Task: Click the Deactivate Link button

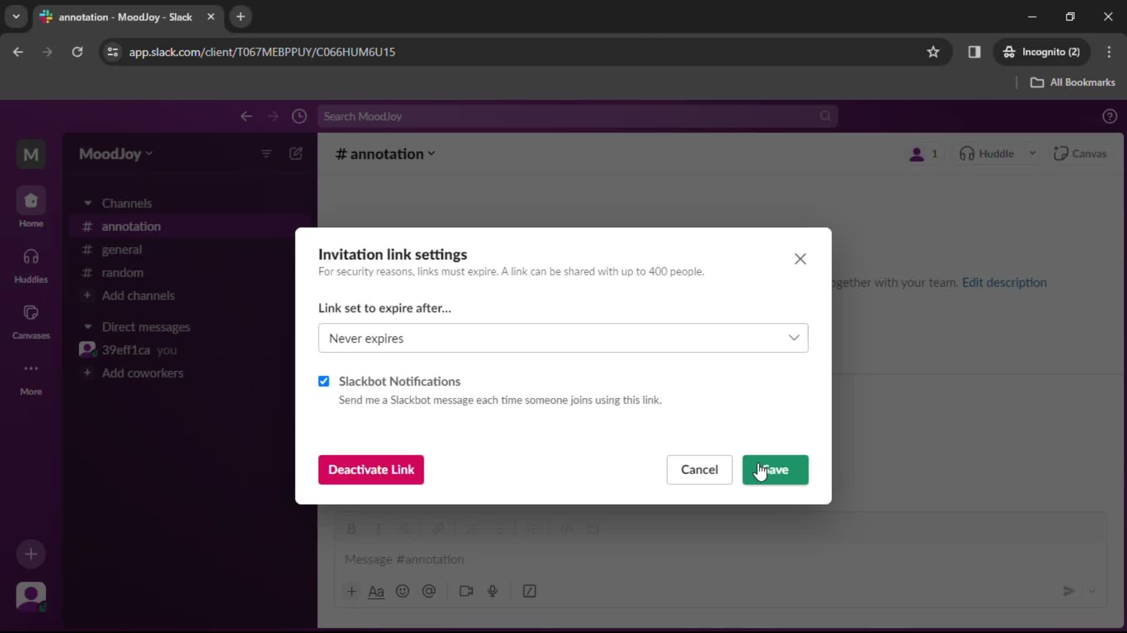Action: 372,469
